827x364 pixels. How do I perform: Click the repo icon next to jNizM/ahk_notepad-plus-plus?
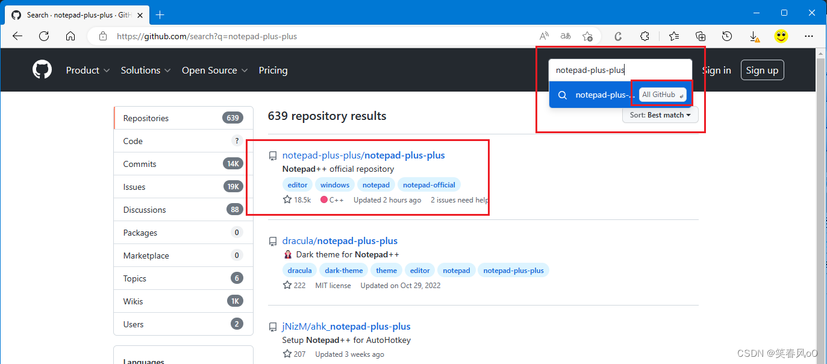(273, 327)
